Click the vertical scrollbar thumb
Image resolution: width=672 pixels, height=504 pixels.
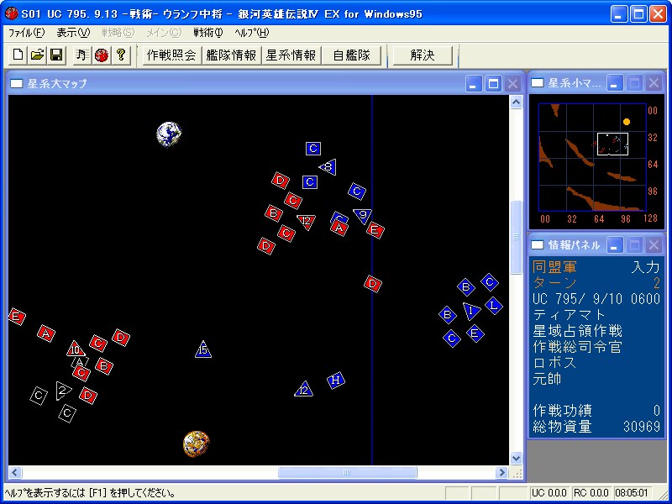(x=516, y=237)
